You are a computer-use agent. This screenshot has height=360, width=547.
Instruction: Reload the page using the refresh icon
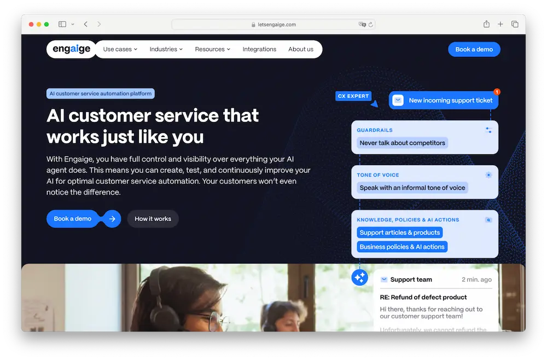click(x=370, y=25)
